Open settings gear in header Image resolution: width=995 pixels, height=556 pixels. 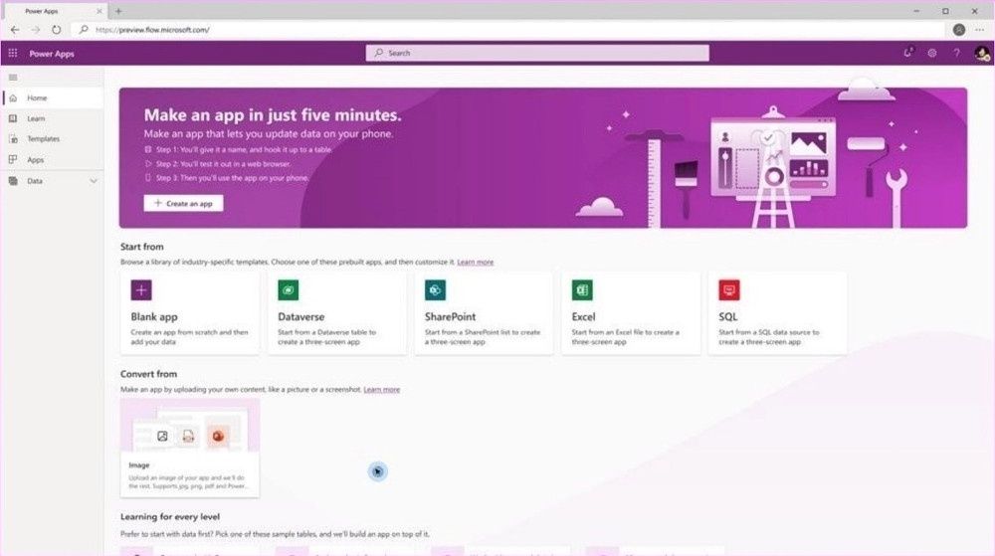pos(931,54)
